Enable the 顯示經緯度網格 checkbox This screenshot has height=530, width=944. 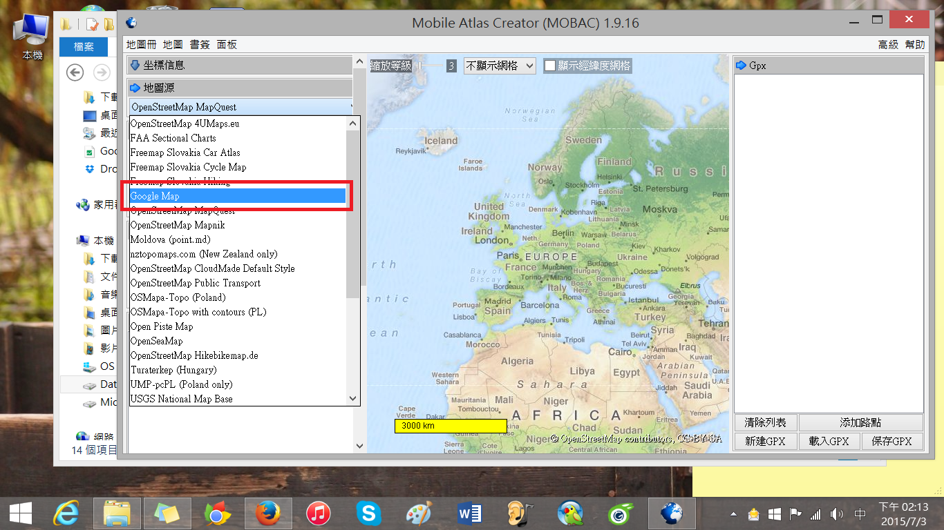coord(550,66)
